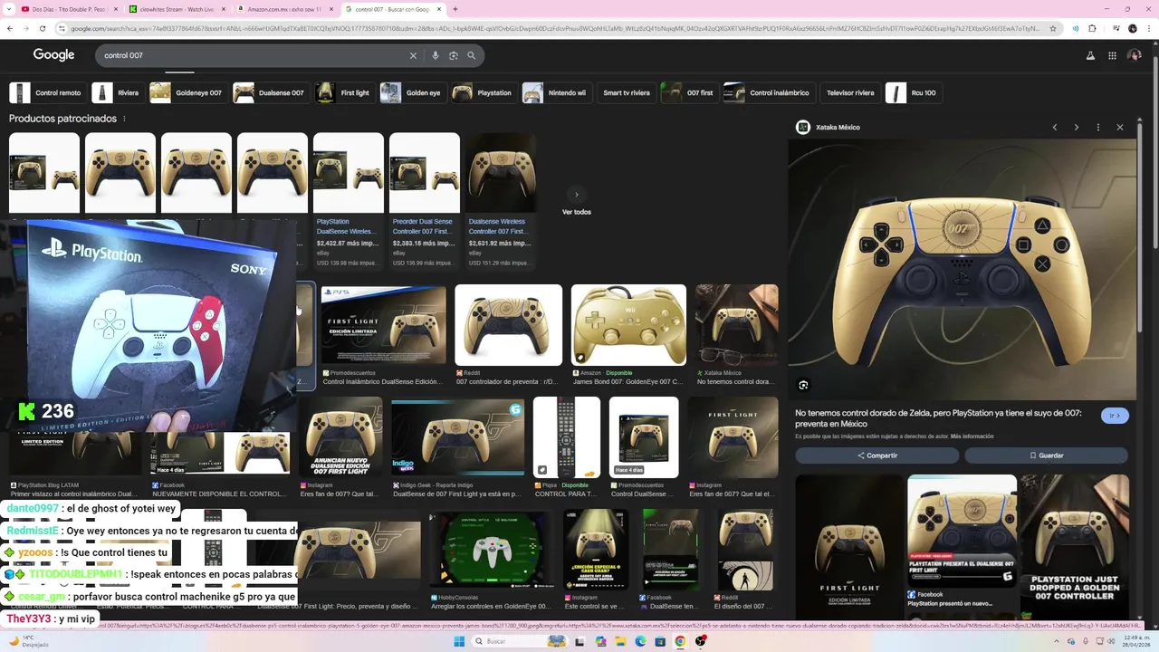Filter results by Golden eye chip
The height and width of the screenshot is (652, 1159).
tap(412, 92)
